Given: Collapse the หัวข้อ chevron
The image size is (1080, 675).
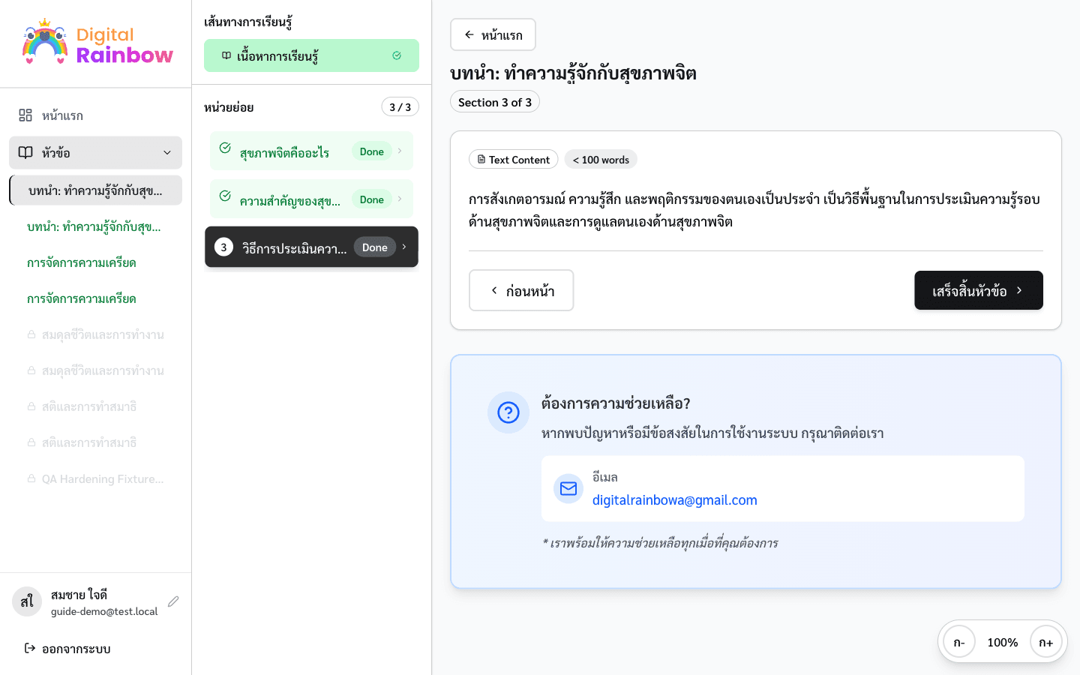Looking at the screenshot, I should 167,153.
